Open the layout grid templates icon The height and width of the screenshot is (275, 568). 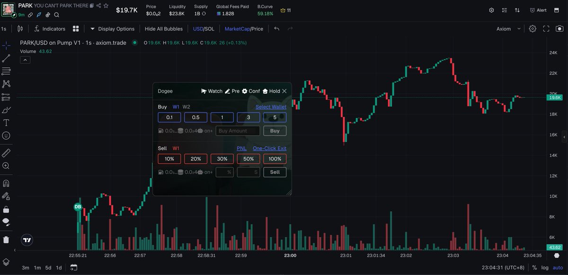pyautogui.click(x=76, y=29)
